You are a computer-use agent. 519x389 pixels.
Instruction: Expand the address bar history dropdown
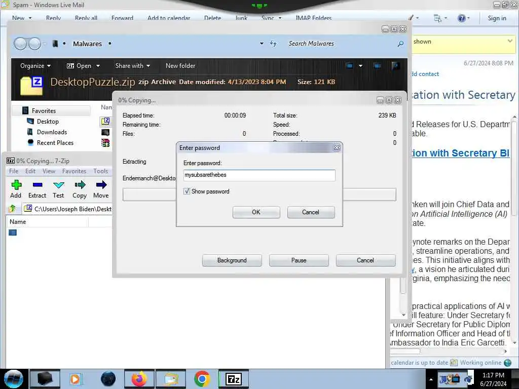[262, 44]
